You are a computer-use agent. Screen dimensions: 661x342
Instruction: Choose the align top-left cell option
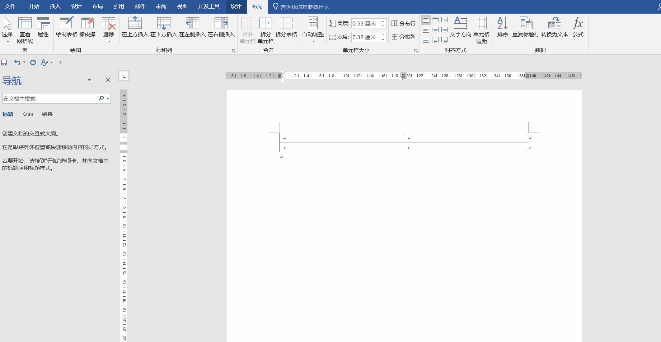coord(426,20)
